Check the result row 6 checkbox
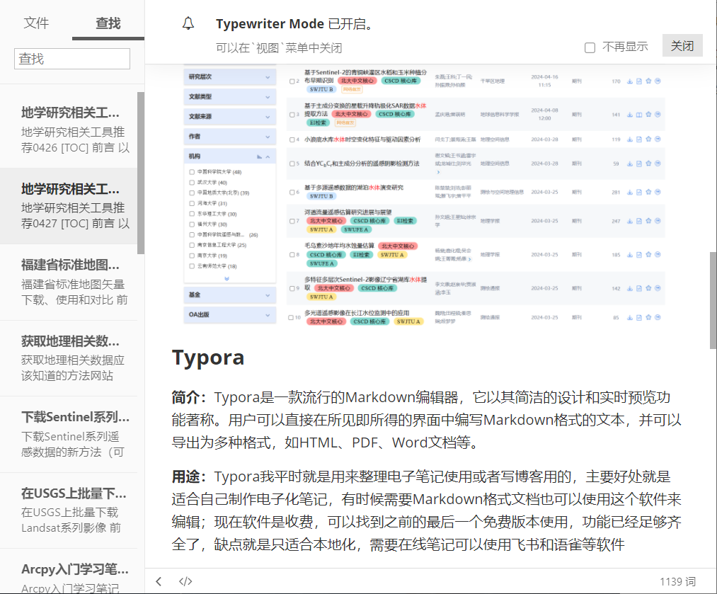The width and height of the screenshot is (717, 594). [292, 192]
